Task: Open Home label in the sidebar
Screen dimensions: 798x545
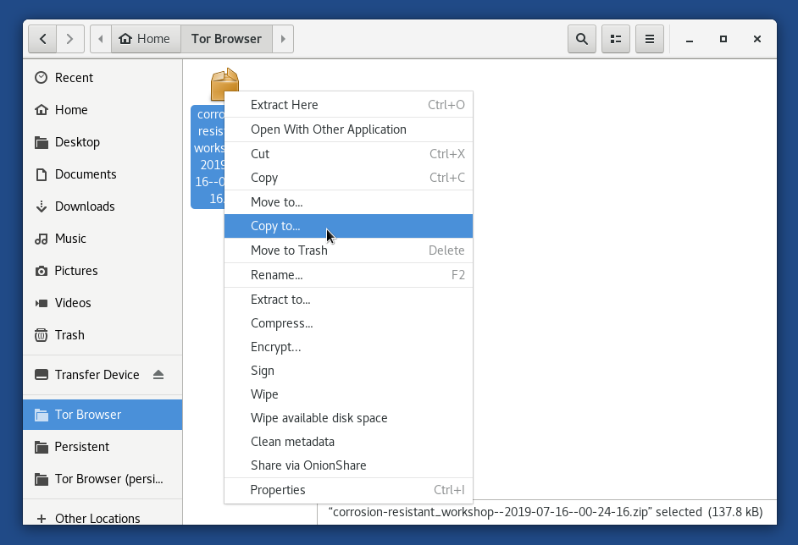Action: (x=71, y=110)
